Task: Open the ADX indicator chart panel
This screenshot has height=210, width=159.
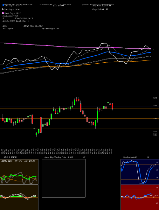Action: (x=19, y=172)
